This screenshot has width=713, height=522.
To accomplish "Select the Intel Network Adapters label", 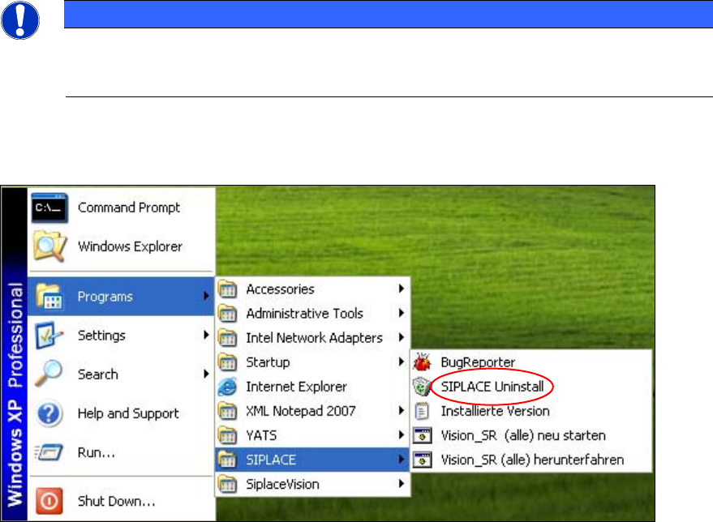I will pos(314,338).
